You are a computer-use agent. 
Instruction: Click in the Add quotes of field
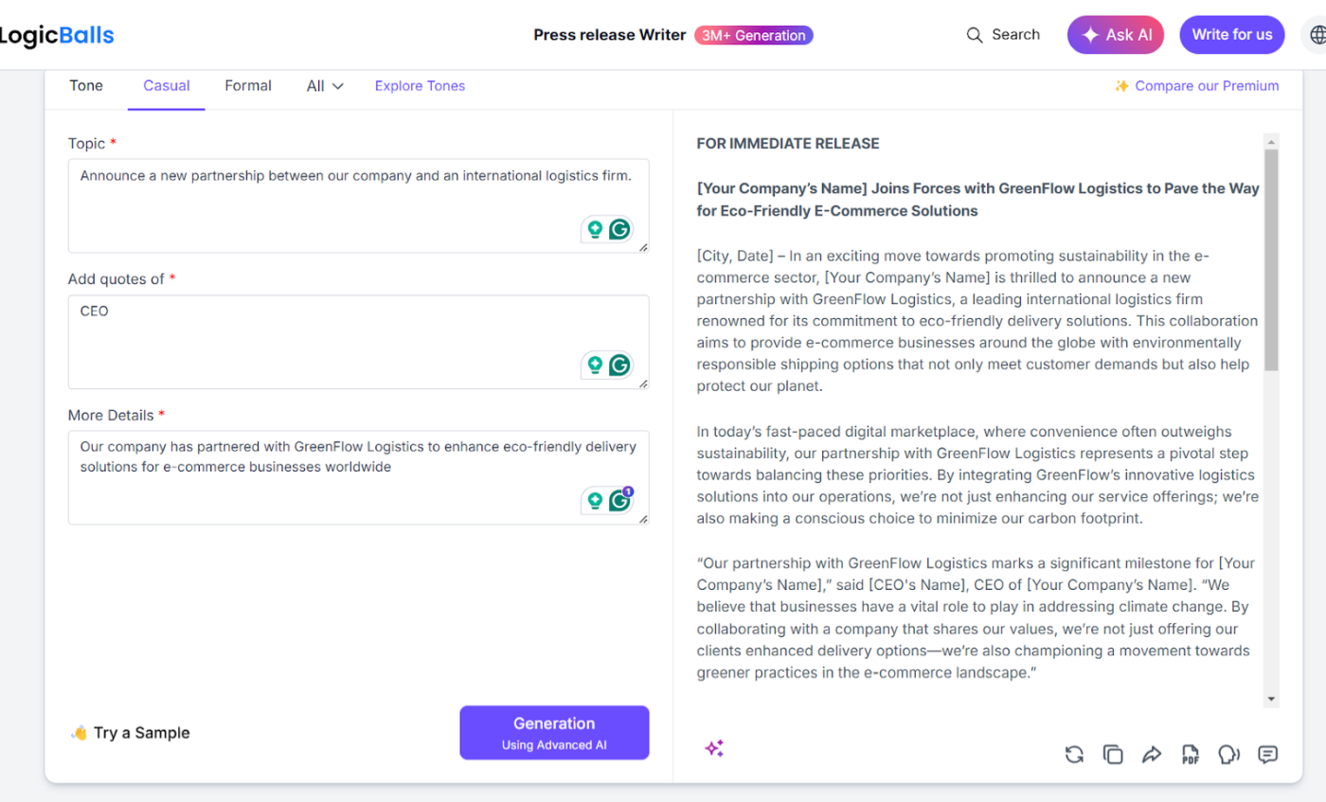click(x=322, y=339)
